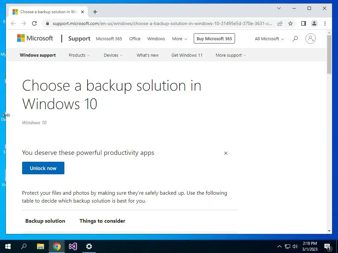Image resolution: width=338 pixels, height=253 pixels.
Task: Open Microsoft 365 navigation link
Action: 109,39
